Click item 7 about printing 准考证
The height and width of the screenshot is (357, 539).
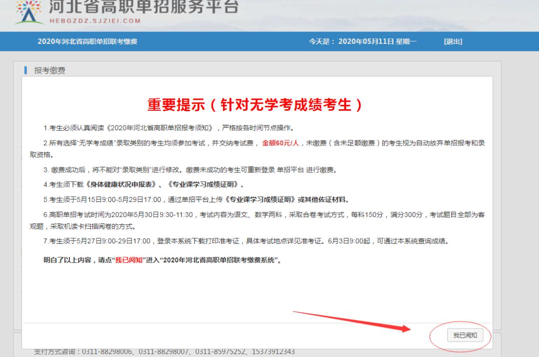(246, 241)
